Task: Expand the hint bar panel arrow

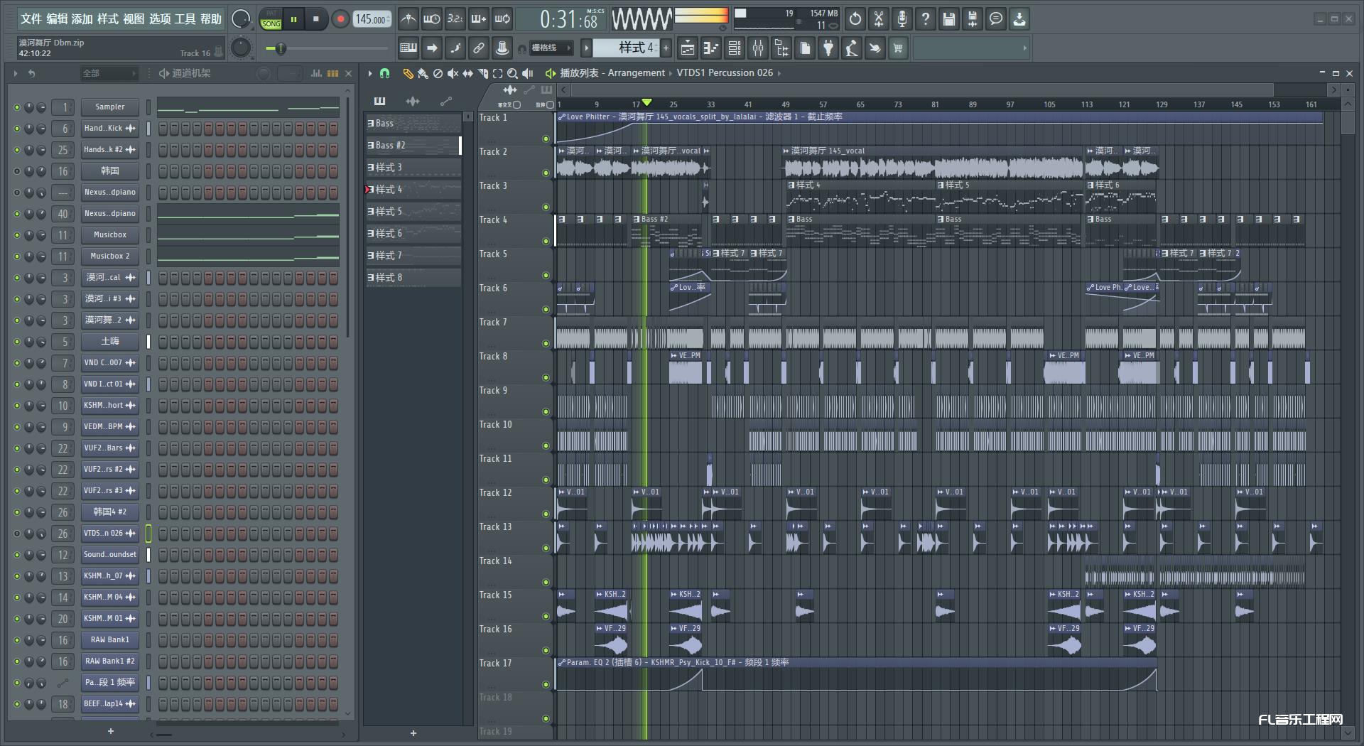Action: click(x=1024, y=48)
